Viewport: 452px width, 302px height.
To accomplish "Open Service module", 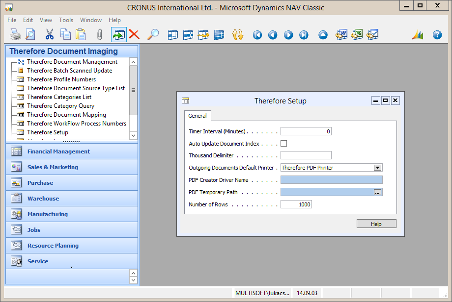I will pyautogui.click(x=72, y=261).
